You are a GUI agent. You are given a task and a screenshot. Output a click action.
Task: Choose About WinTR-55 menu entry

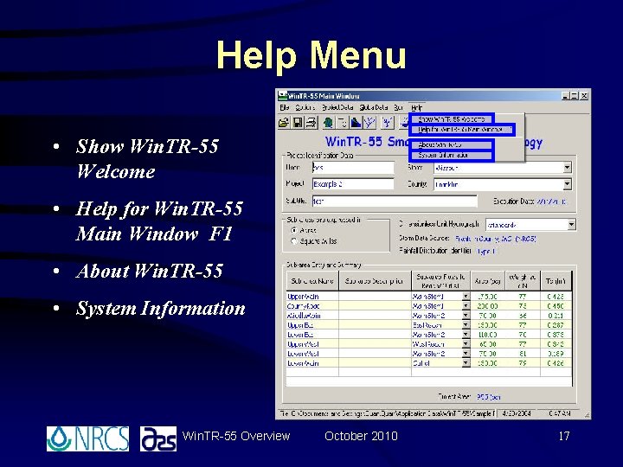(452, 144)
